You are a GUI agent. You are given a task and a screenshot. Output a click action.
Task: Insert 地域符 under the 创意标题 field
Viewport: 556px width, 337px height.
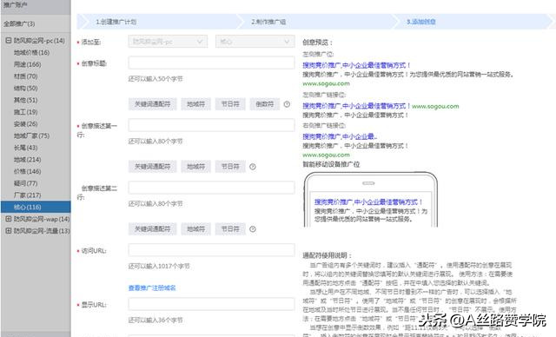pos(195,104)
